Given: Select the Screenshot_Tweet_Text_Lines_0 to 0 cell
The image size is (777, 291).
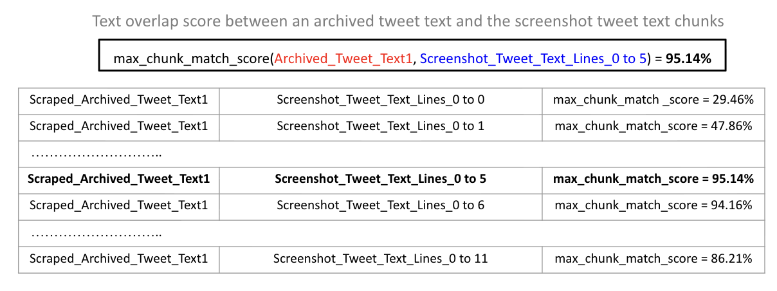Looking at the screenshot, I should [x=380, y=100].
